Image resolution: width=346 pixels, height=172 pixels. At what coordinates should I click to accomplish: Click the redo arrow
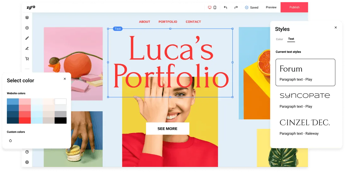[x=236, y=8]
